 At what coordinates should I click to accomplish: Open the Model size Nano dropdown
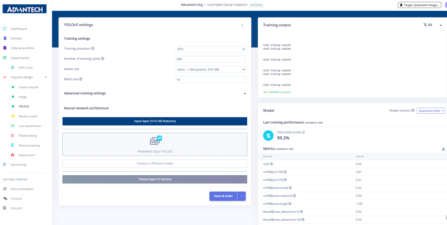point(210,69)
